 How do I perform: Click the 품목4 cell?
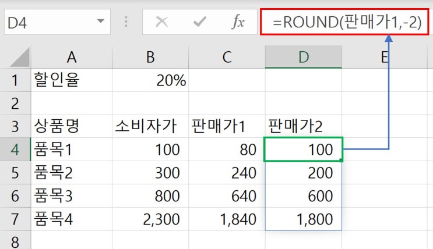click(72, 219)
